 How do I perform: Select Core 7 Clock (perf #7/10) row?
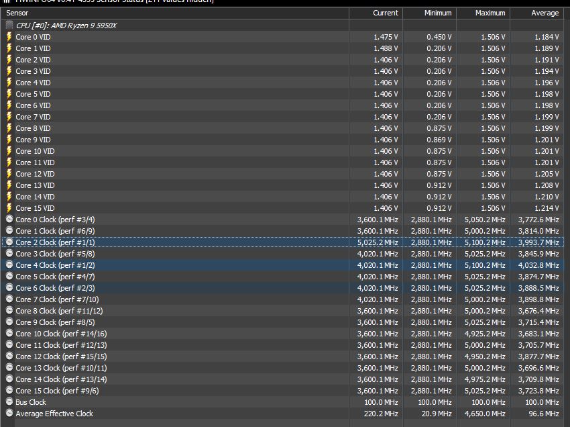(283, 299)
